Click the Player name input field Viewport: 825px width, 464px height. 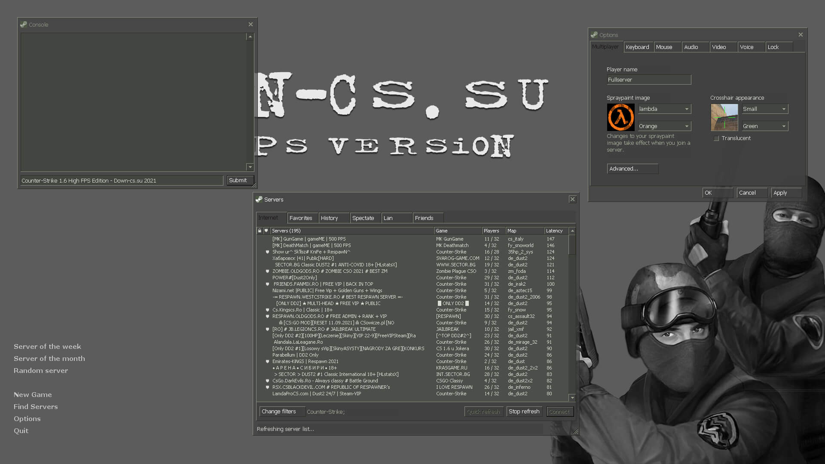click(x=649, y=80)
